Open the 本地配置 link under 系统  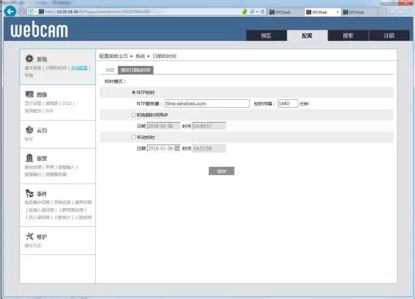[x=78, y=67]
